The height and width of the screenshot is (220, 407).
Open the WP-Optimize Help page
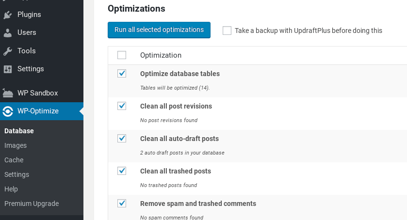coord(11,189)
